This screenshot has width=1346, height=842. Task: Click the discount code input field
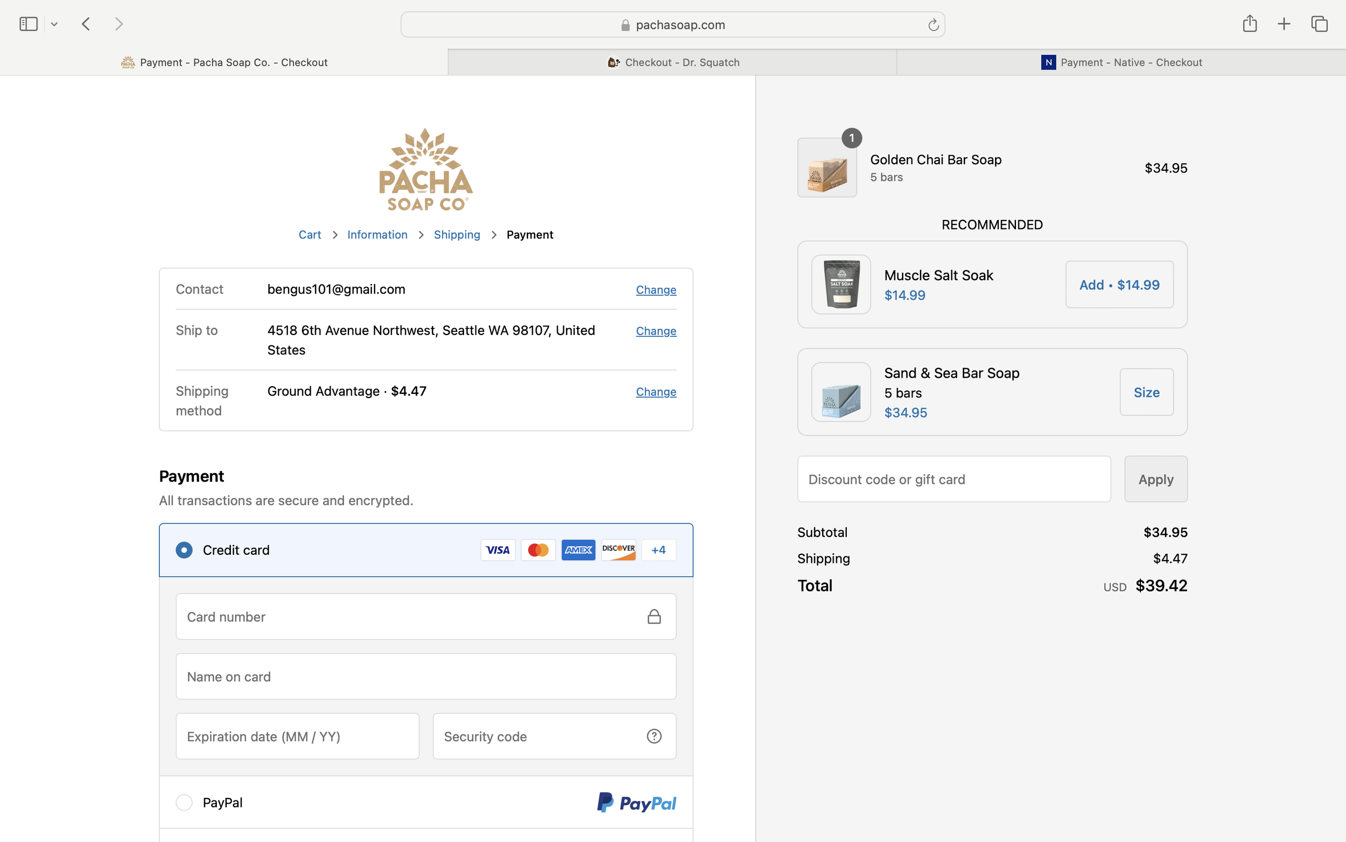[x=953, y=479]
